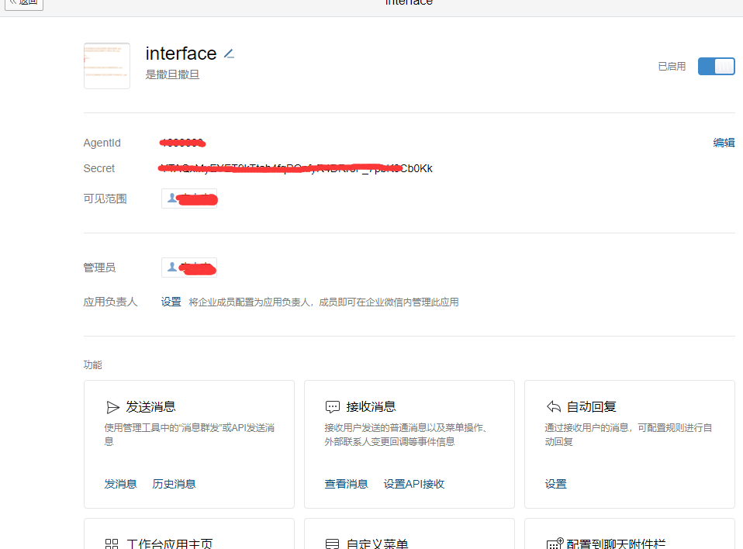
Task: Click the 配置到聊天附件栏 card title
Action: (x=616, y=544)
